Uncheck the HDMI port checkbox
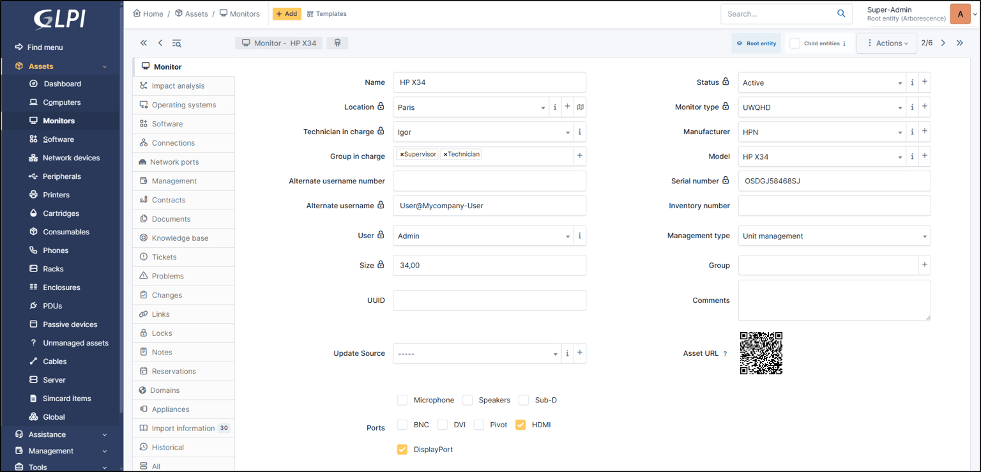The image size is (981, 472). click(x=521, y=425)
